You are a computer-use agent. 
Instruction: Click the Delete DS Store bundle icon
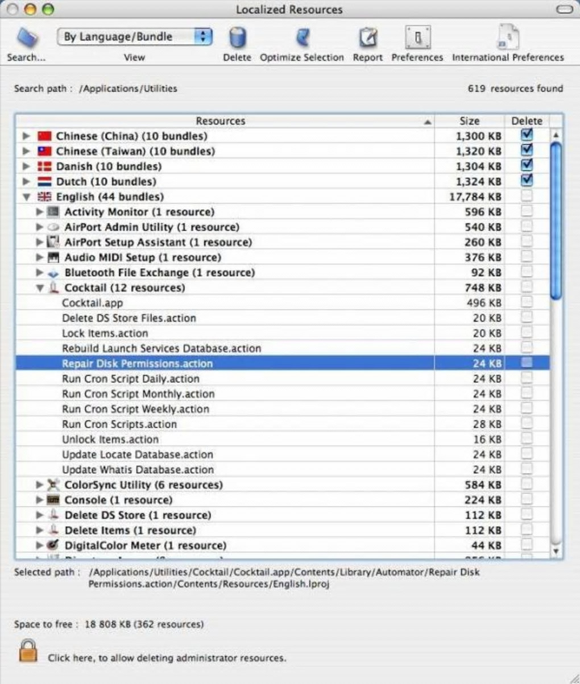pyautogui.click(x=53, y=515)
